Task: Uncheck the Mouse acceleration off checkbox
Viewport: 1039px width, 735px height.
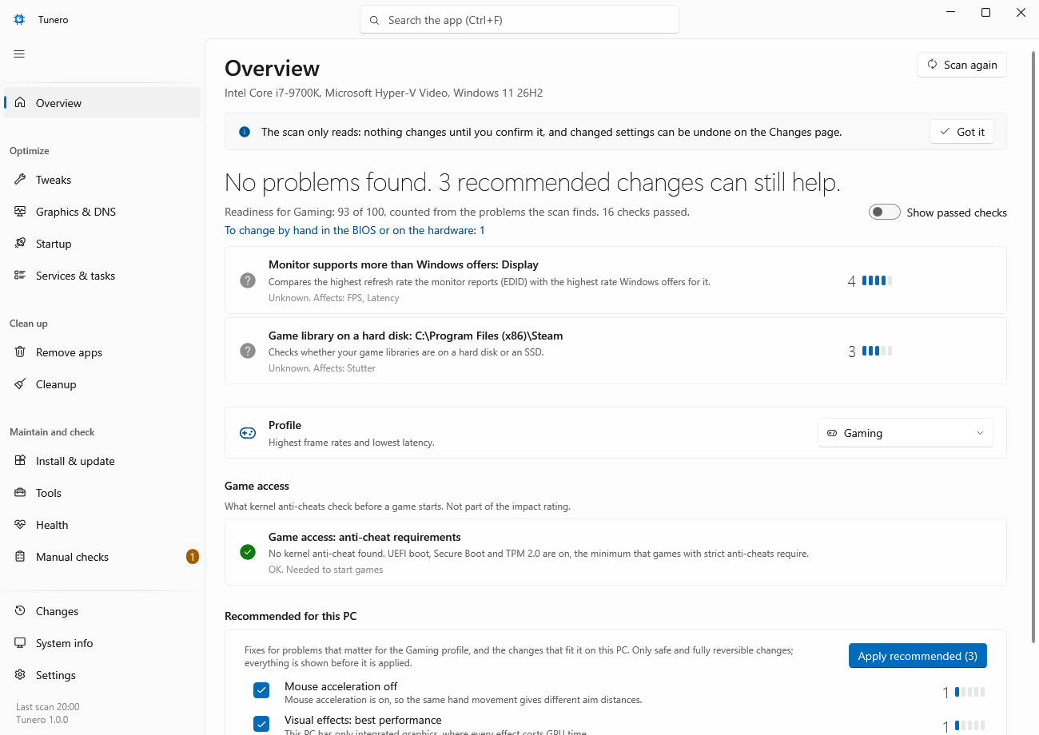Action: [261, 690]
